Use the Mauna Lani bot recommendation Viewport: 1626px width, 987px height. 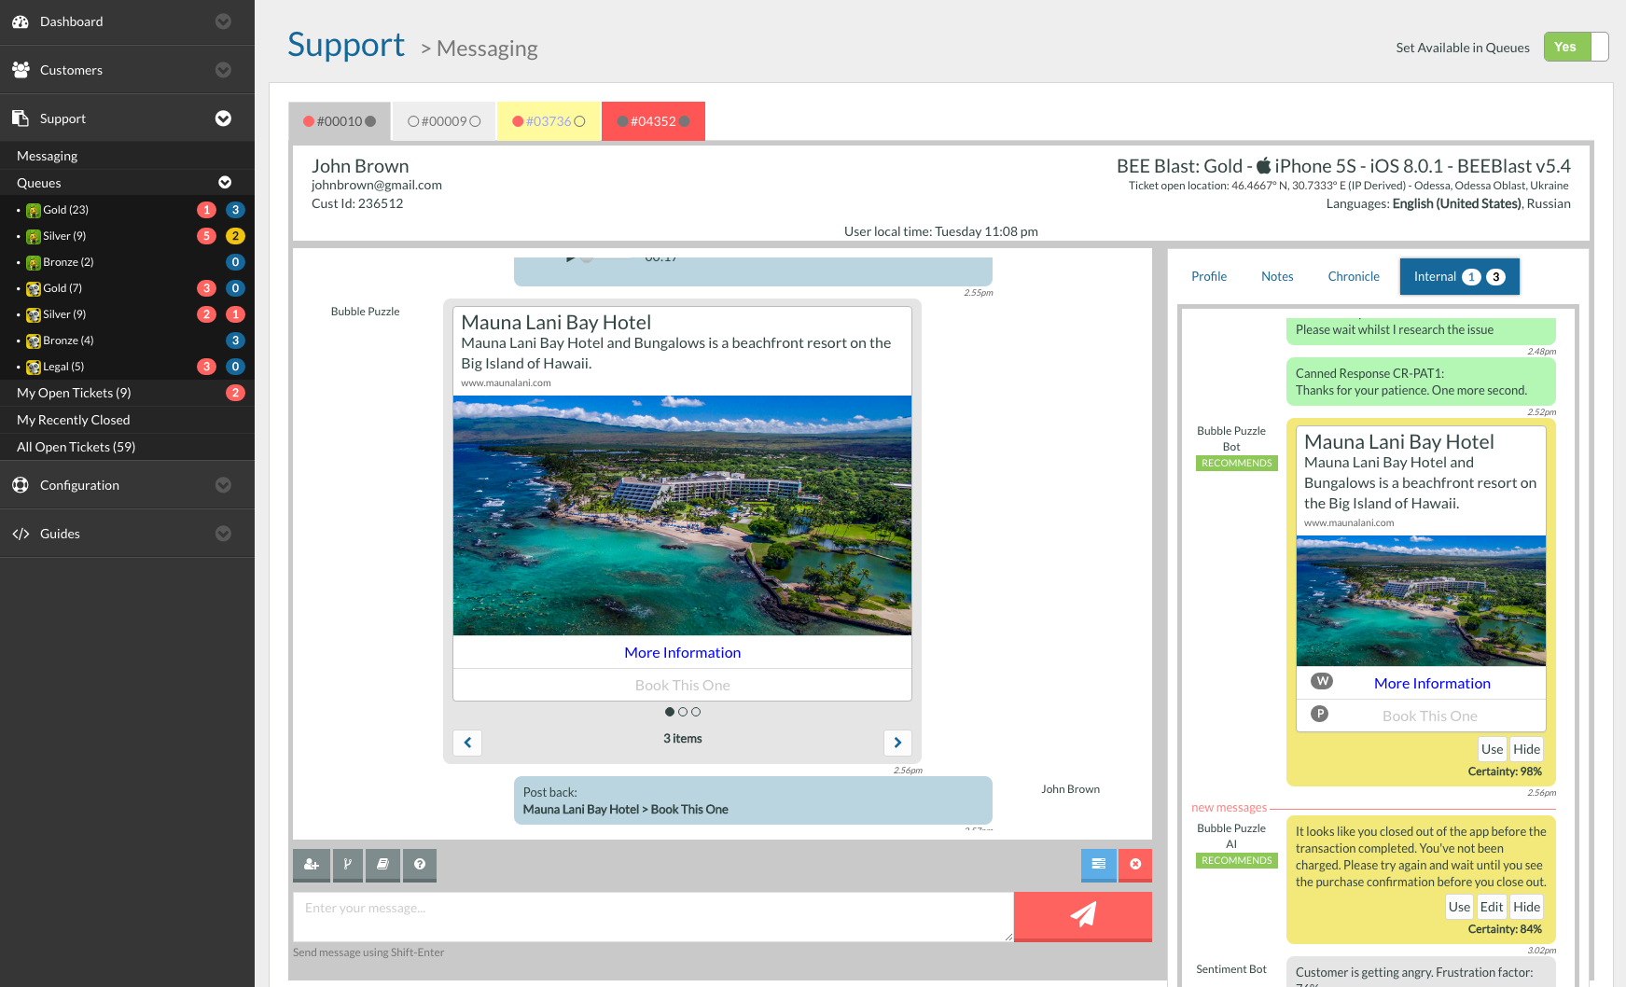click(1493, 749)
